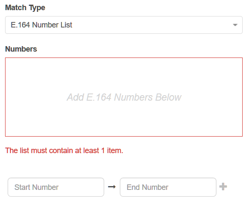Image resolution: width=249 pixels, height=203 pixels.
Task: Click the text 'The list must contain'
Action: 39,151
